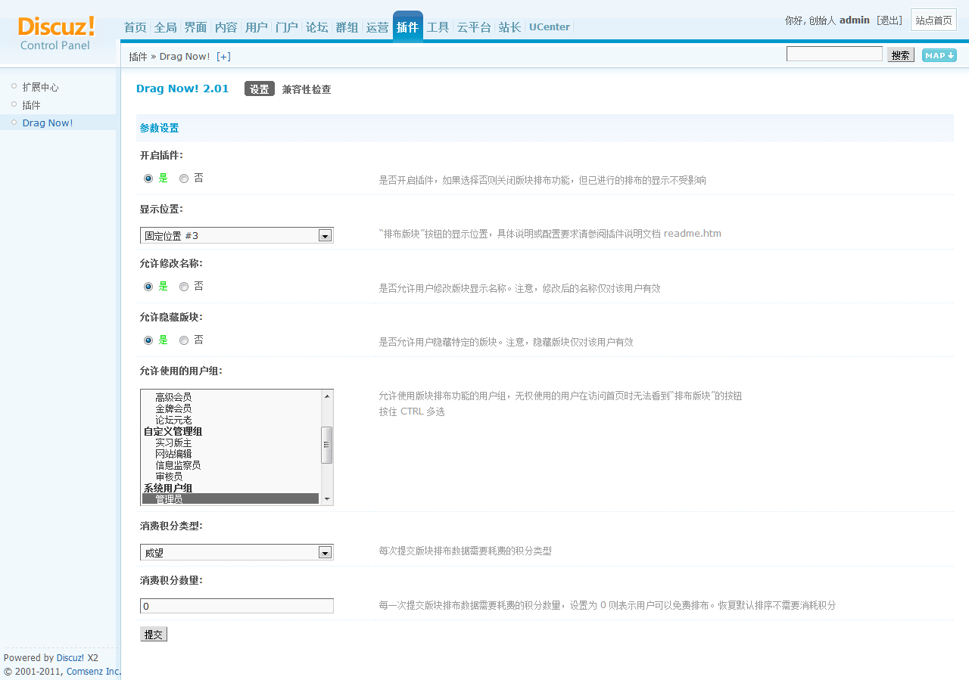Focus the 消费积分数量 input field
Screen dimensions: 969x680
237,606
